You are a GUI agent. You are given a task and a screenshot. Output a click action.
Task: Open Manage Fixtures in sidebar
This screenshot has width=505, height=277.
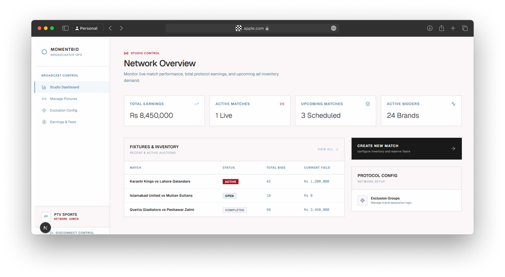pos(72,99)
